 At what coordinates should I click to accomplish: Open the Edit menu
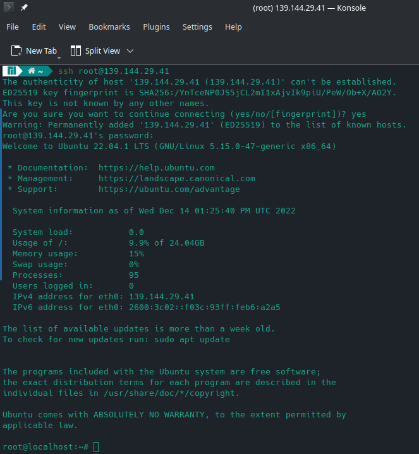pyautogui.click(x=39, y=27)
